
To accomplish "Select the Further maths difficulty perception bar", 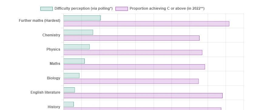I will [x=82, y=18].
